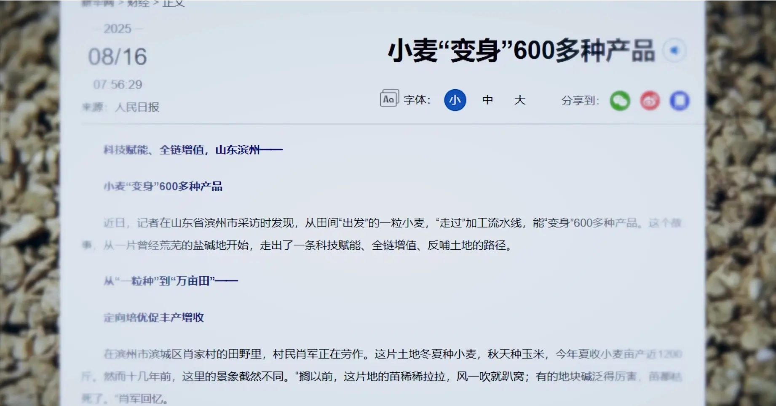Image resolution: width=776 pixels, height=406 pixels.
Task: Click the 08/16 publication date
Action: [x=118, y=57]
